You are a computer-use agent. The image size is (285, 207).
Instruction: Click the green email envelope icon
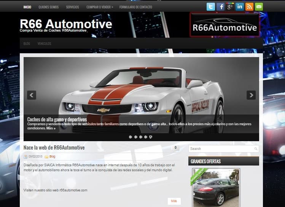[x=259, y=7]
